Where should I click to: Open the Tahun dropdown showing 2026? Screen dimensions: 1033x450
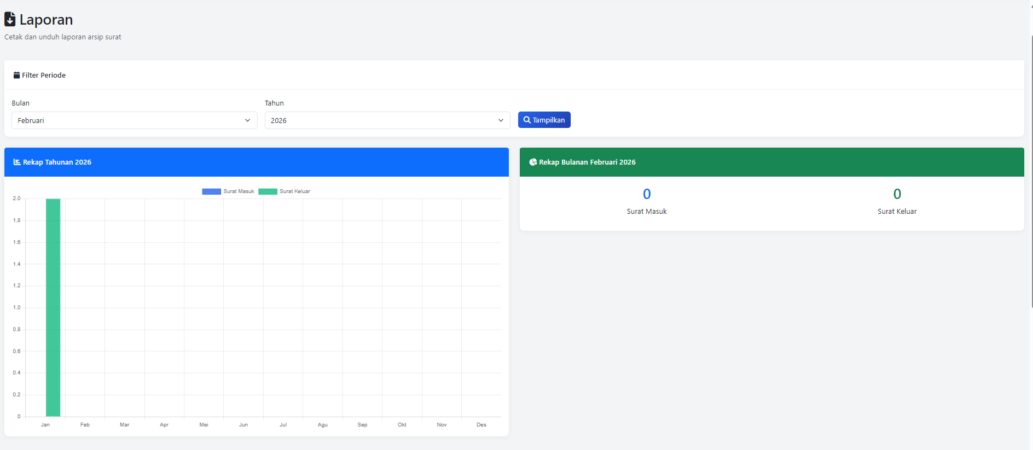click(x=387, y=120)
